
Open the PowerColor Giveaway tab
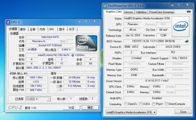coord(161,12)
